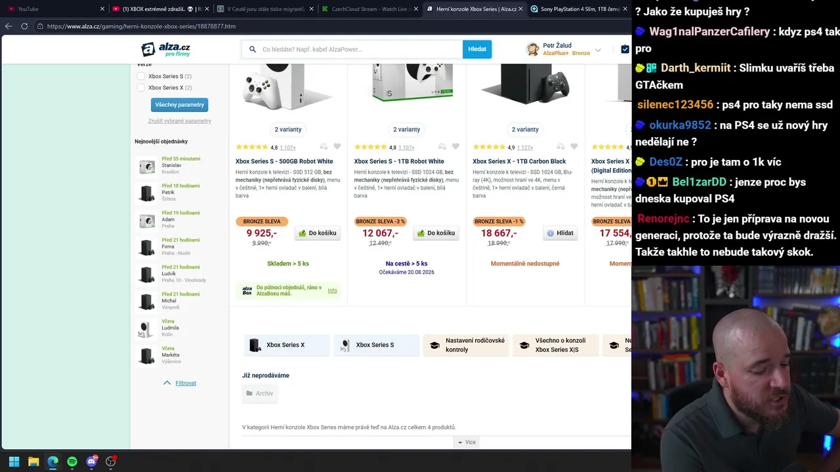This screenshot has height=472, width=840.
Task: Open the Windows Start menu
Action: click(14, 462)
